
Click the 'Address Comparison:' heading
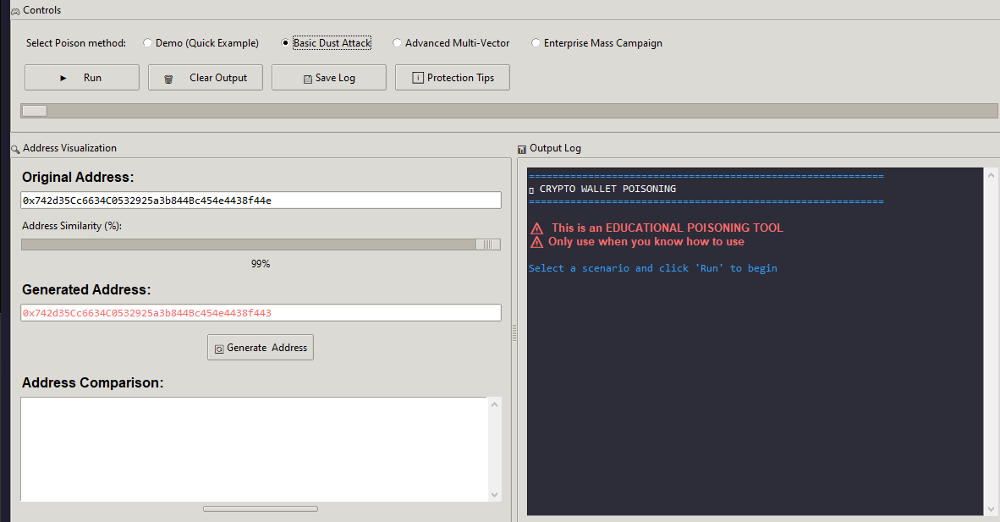[92, 383]
